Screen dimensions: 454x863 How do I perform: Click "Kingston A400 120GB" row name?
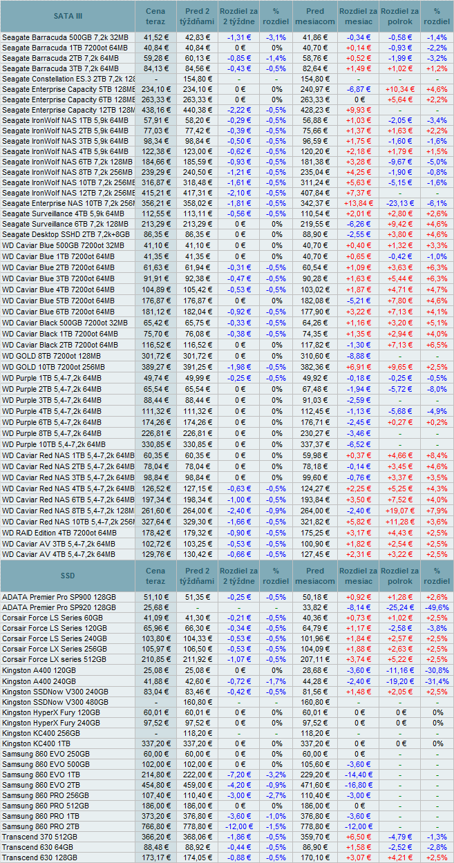[x=39, y=671]
